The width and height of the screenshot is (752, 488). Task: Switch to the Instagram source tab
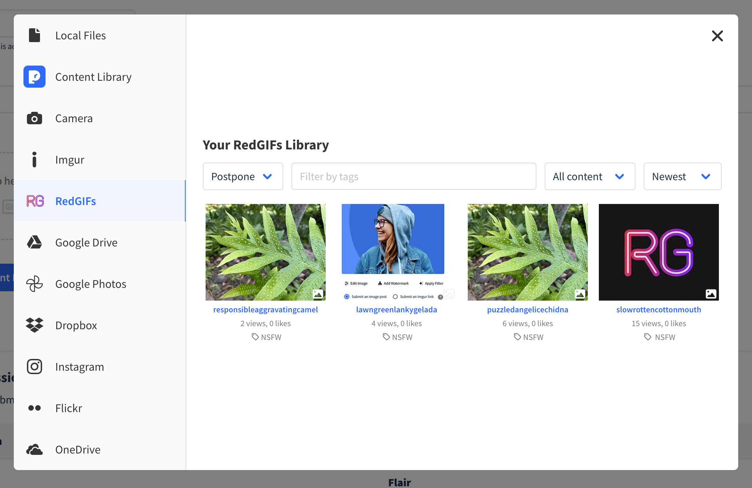pyautogui.click(x=100, y=367)
